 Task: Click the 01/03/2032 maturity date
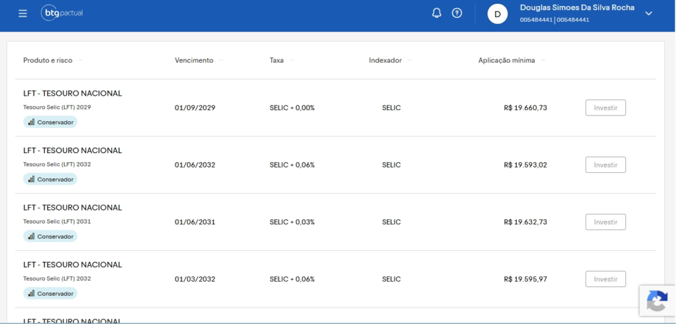[195, 278]
